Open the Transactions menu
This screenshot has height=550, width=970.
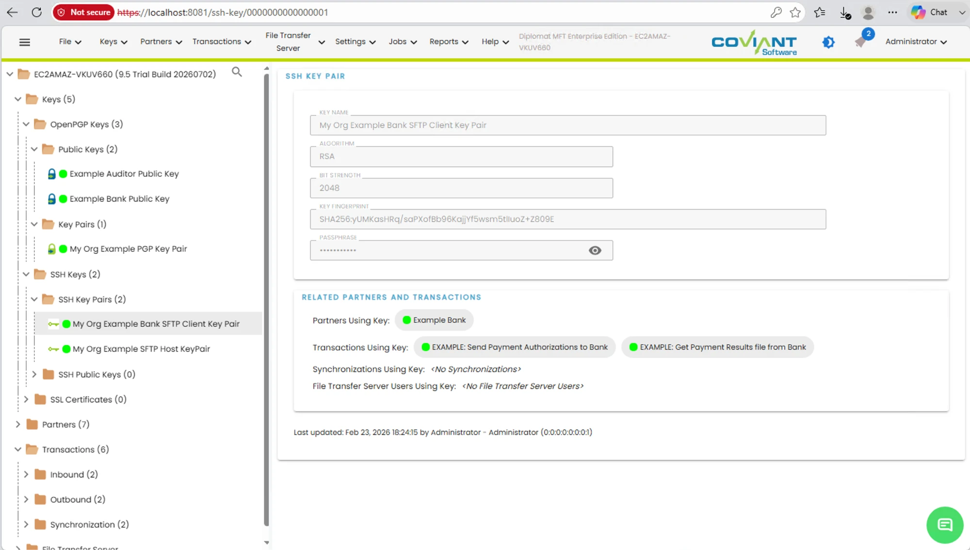click(x=222, y=42)
